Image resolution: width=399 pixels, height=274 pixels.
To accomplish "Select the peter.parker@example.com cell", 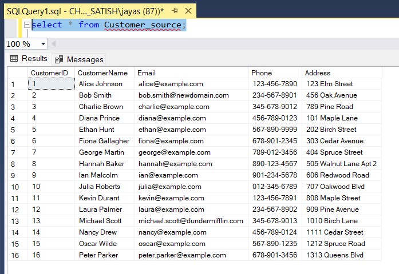I will tap(191, 255).
